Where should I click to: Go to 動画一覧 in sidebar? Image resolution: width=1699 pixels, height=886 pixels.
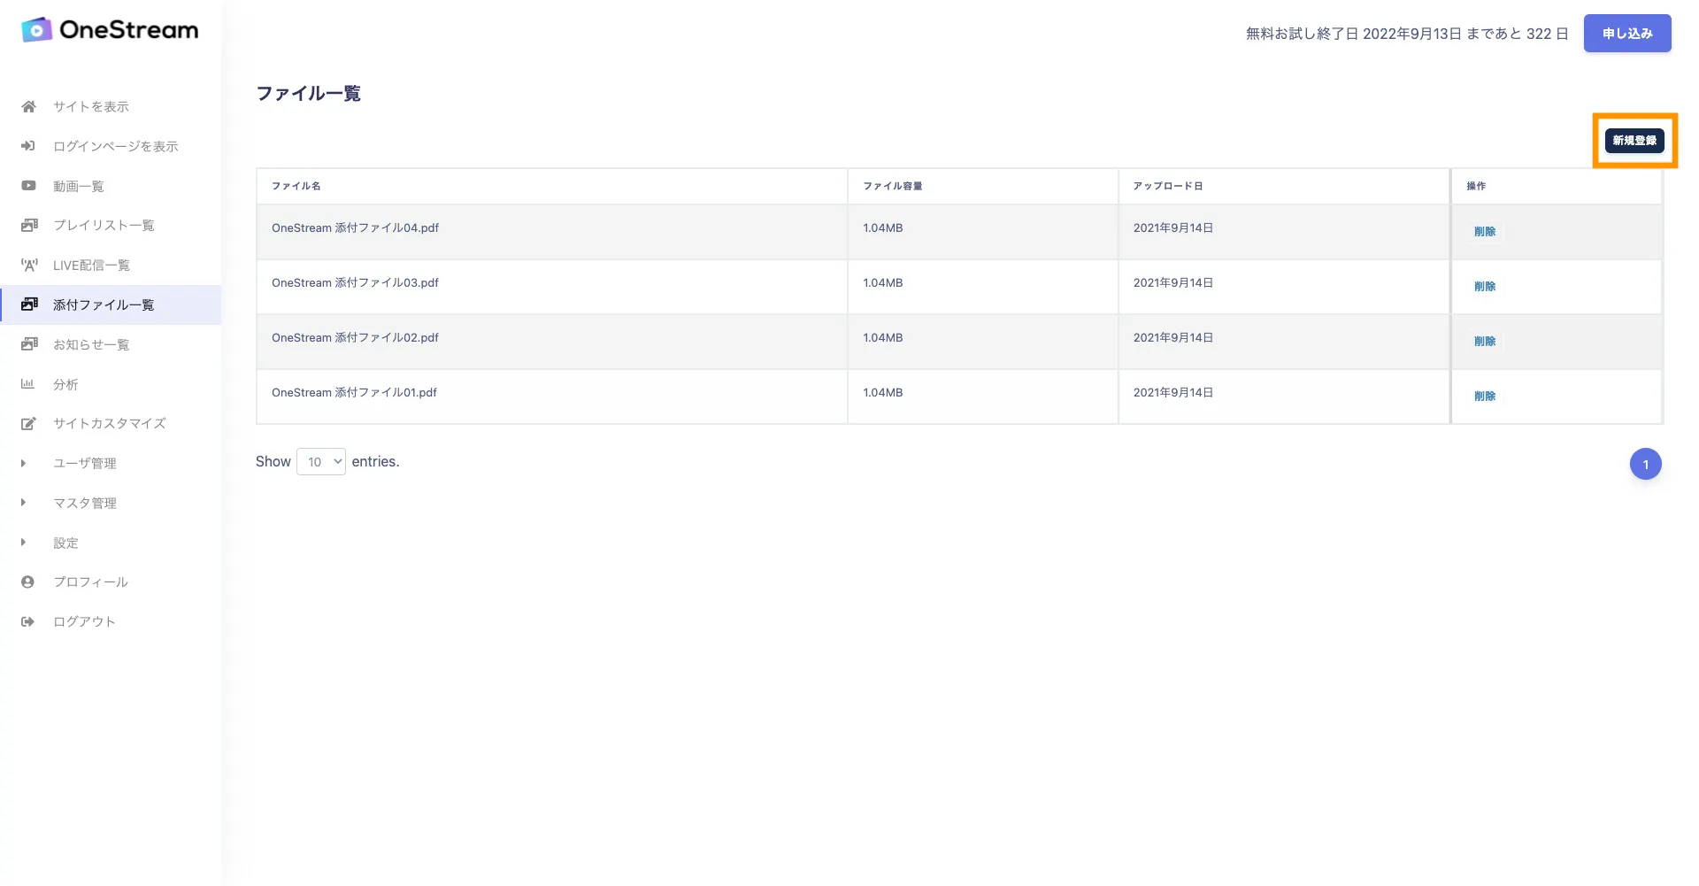(x=78, y=186)
